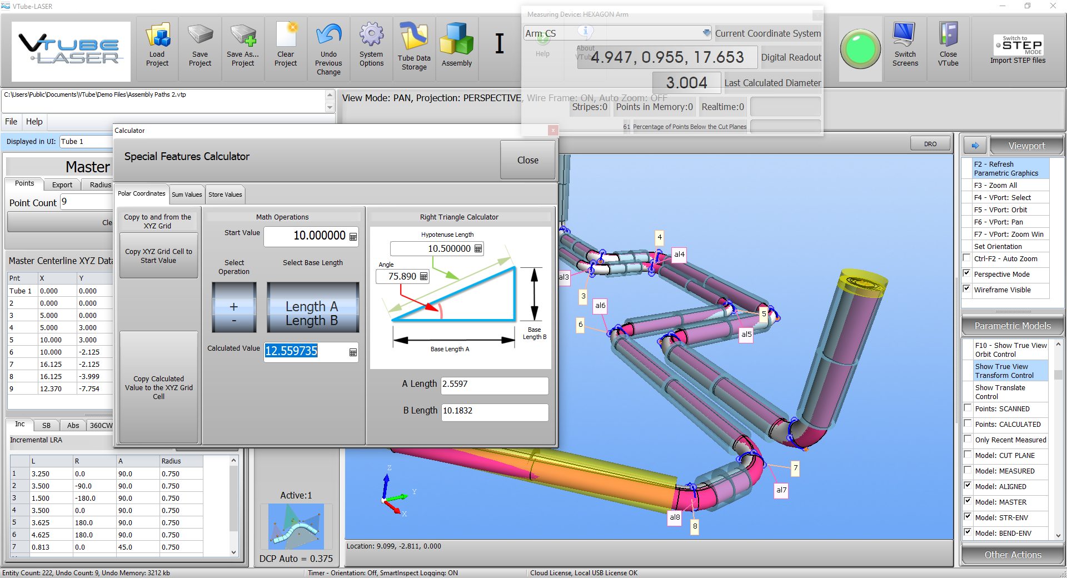This screenshot has width=1067, height=578.
Task: Click Show True View Transform Control
Action: point(1009,371)
